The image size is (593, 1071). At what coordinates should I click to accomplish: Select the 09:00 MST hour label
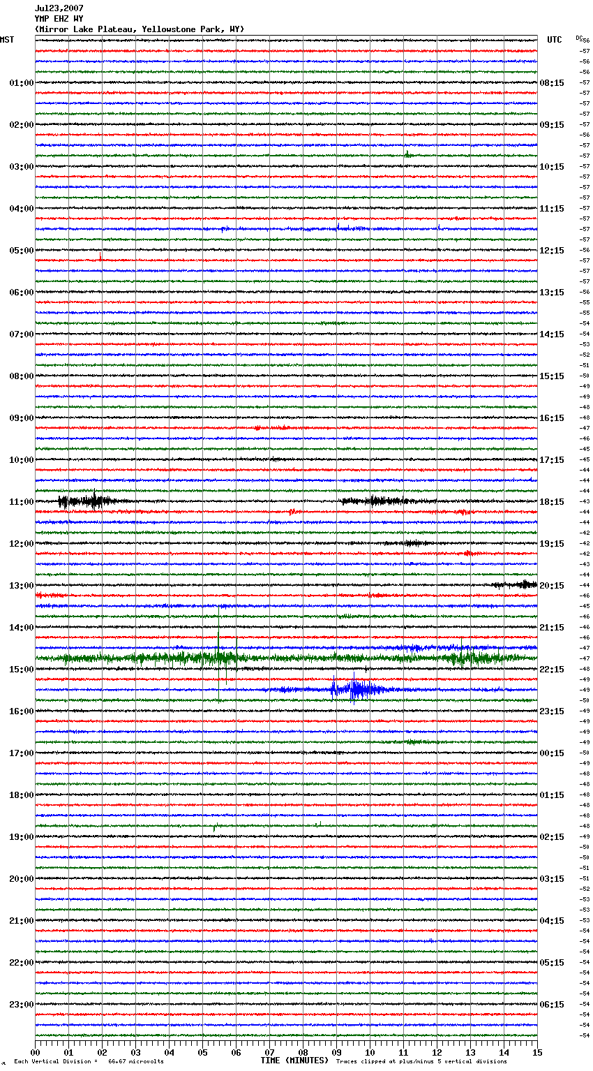point(22,418)
